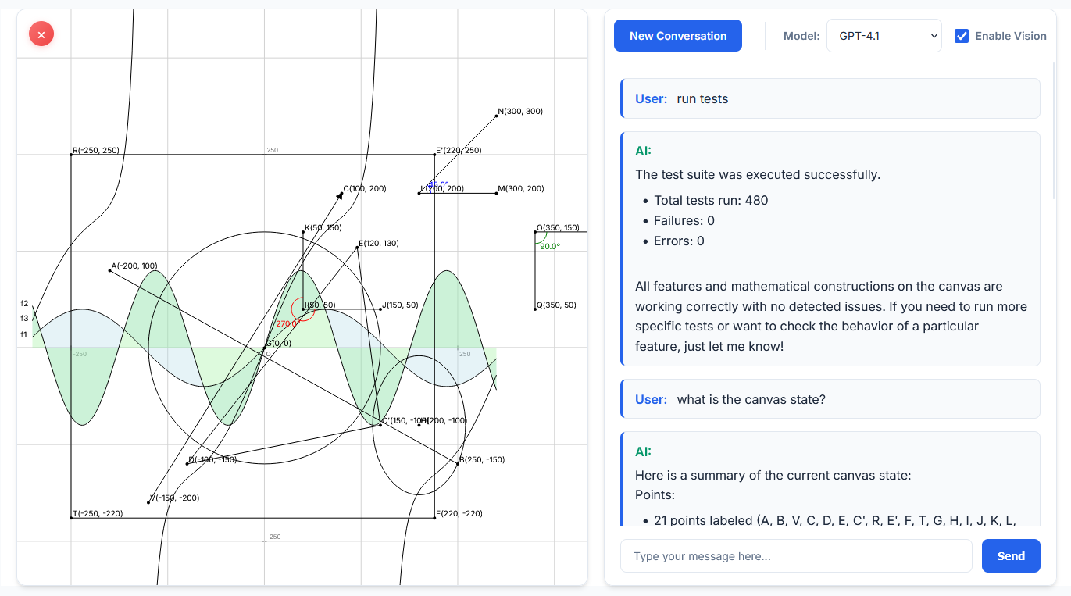The width and height of the screenshot is (1071, 596).
Task: Focus the message input field
Action: pos(795,556)
